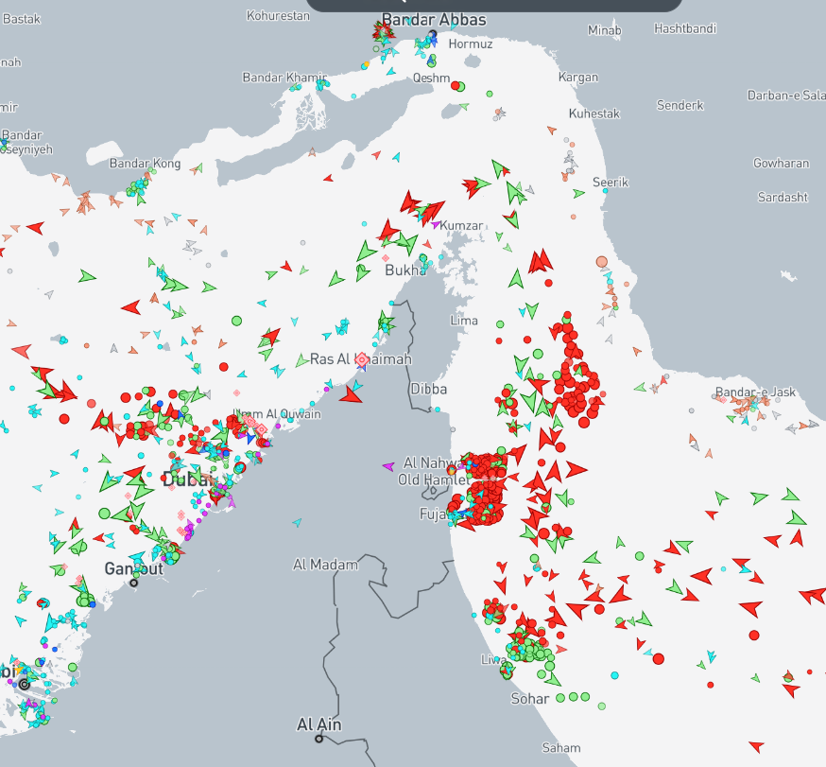Click the Lima label
This screenshot has width=826, height=767.
click(464, 321)
